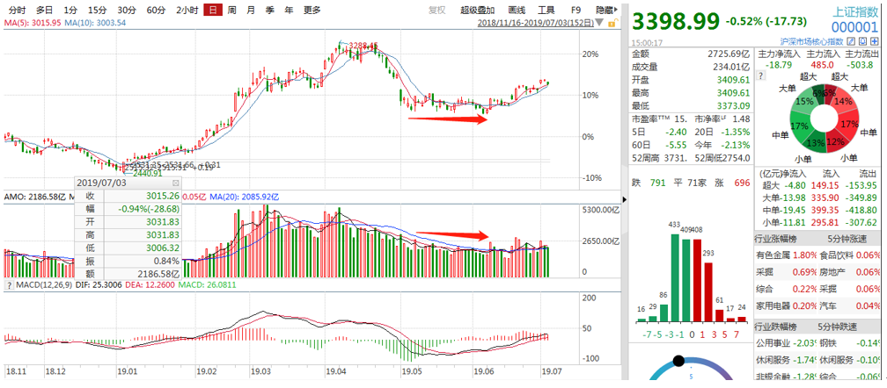Switch to the 周 weekly chart period
Screen dimensions: 887x388
pyautogui.click(x=231, y=10)
